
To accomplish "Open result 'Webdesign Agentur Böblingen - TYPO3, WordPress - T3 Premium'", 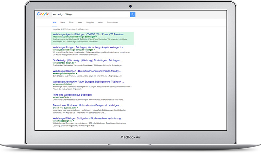I will pos(88,34).
